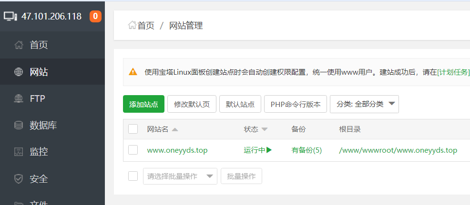Sort by 状态 using the arrow
The image size is (470, 205).
click(x=265, y=129)
